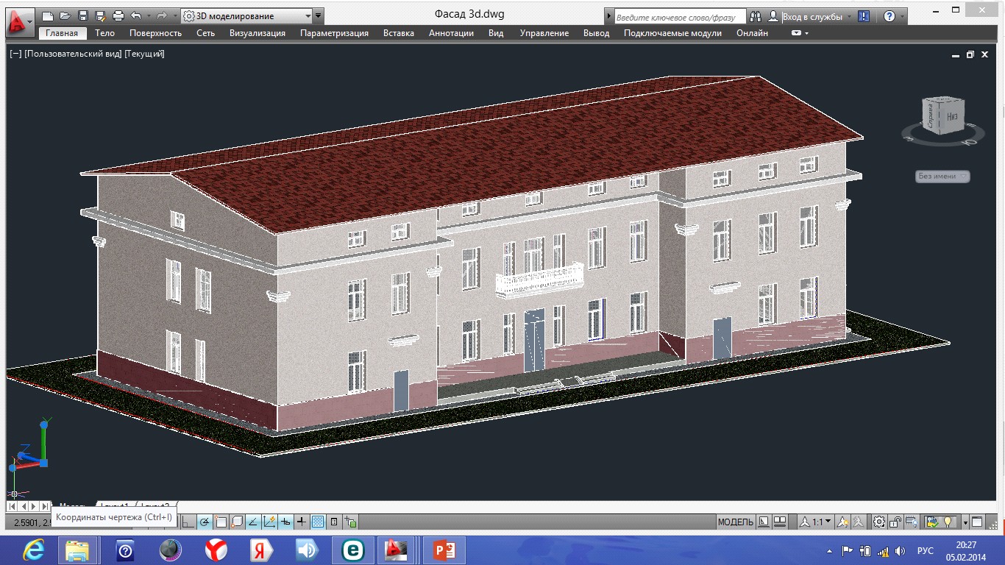Switch to the Аннотации ribbon tab

click(451, 33)
